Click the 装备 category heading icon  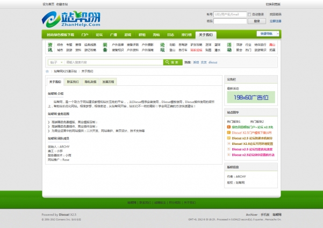pyautogui.click(x=106, y=47)
